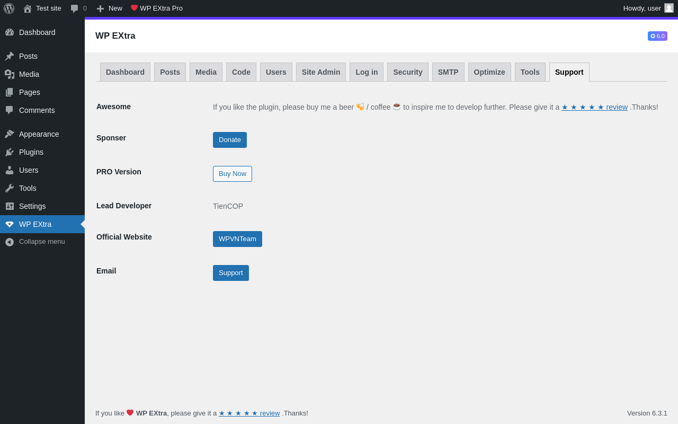The height and width of the screenshot is (424, 678).
Task: Click New in the admin bar
Action: [x=109, y=8]
